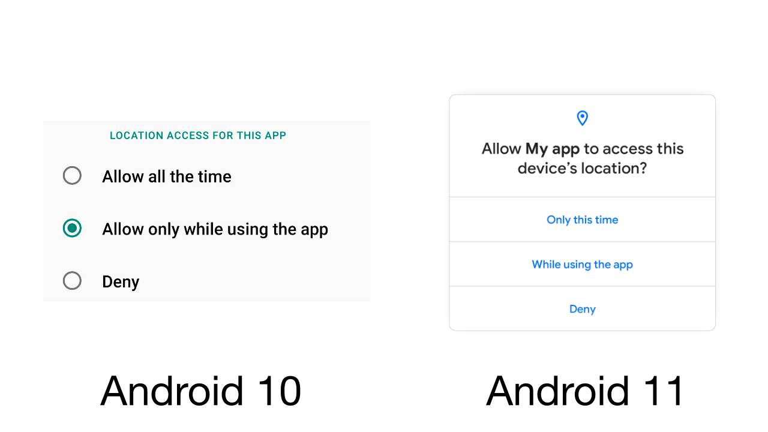768x432 pixels.
Task: Click the word "Android" in the right caption
Action: click(557, 391)
